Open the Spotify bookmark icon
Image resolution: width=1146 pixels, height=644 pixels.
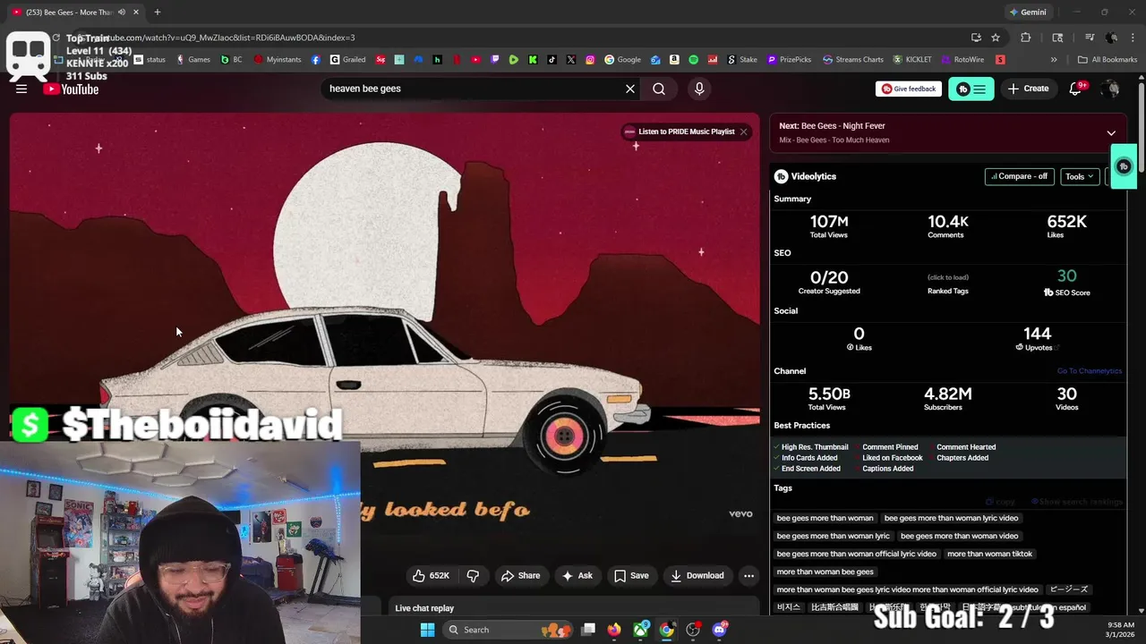(x=694, y=60)
